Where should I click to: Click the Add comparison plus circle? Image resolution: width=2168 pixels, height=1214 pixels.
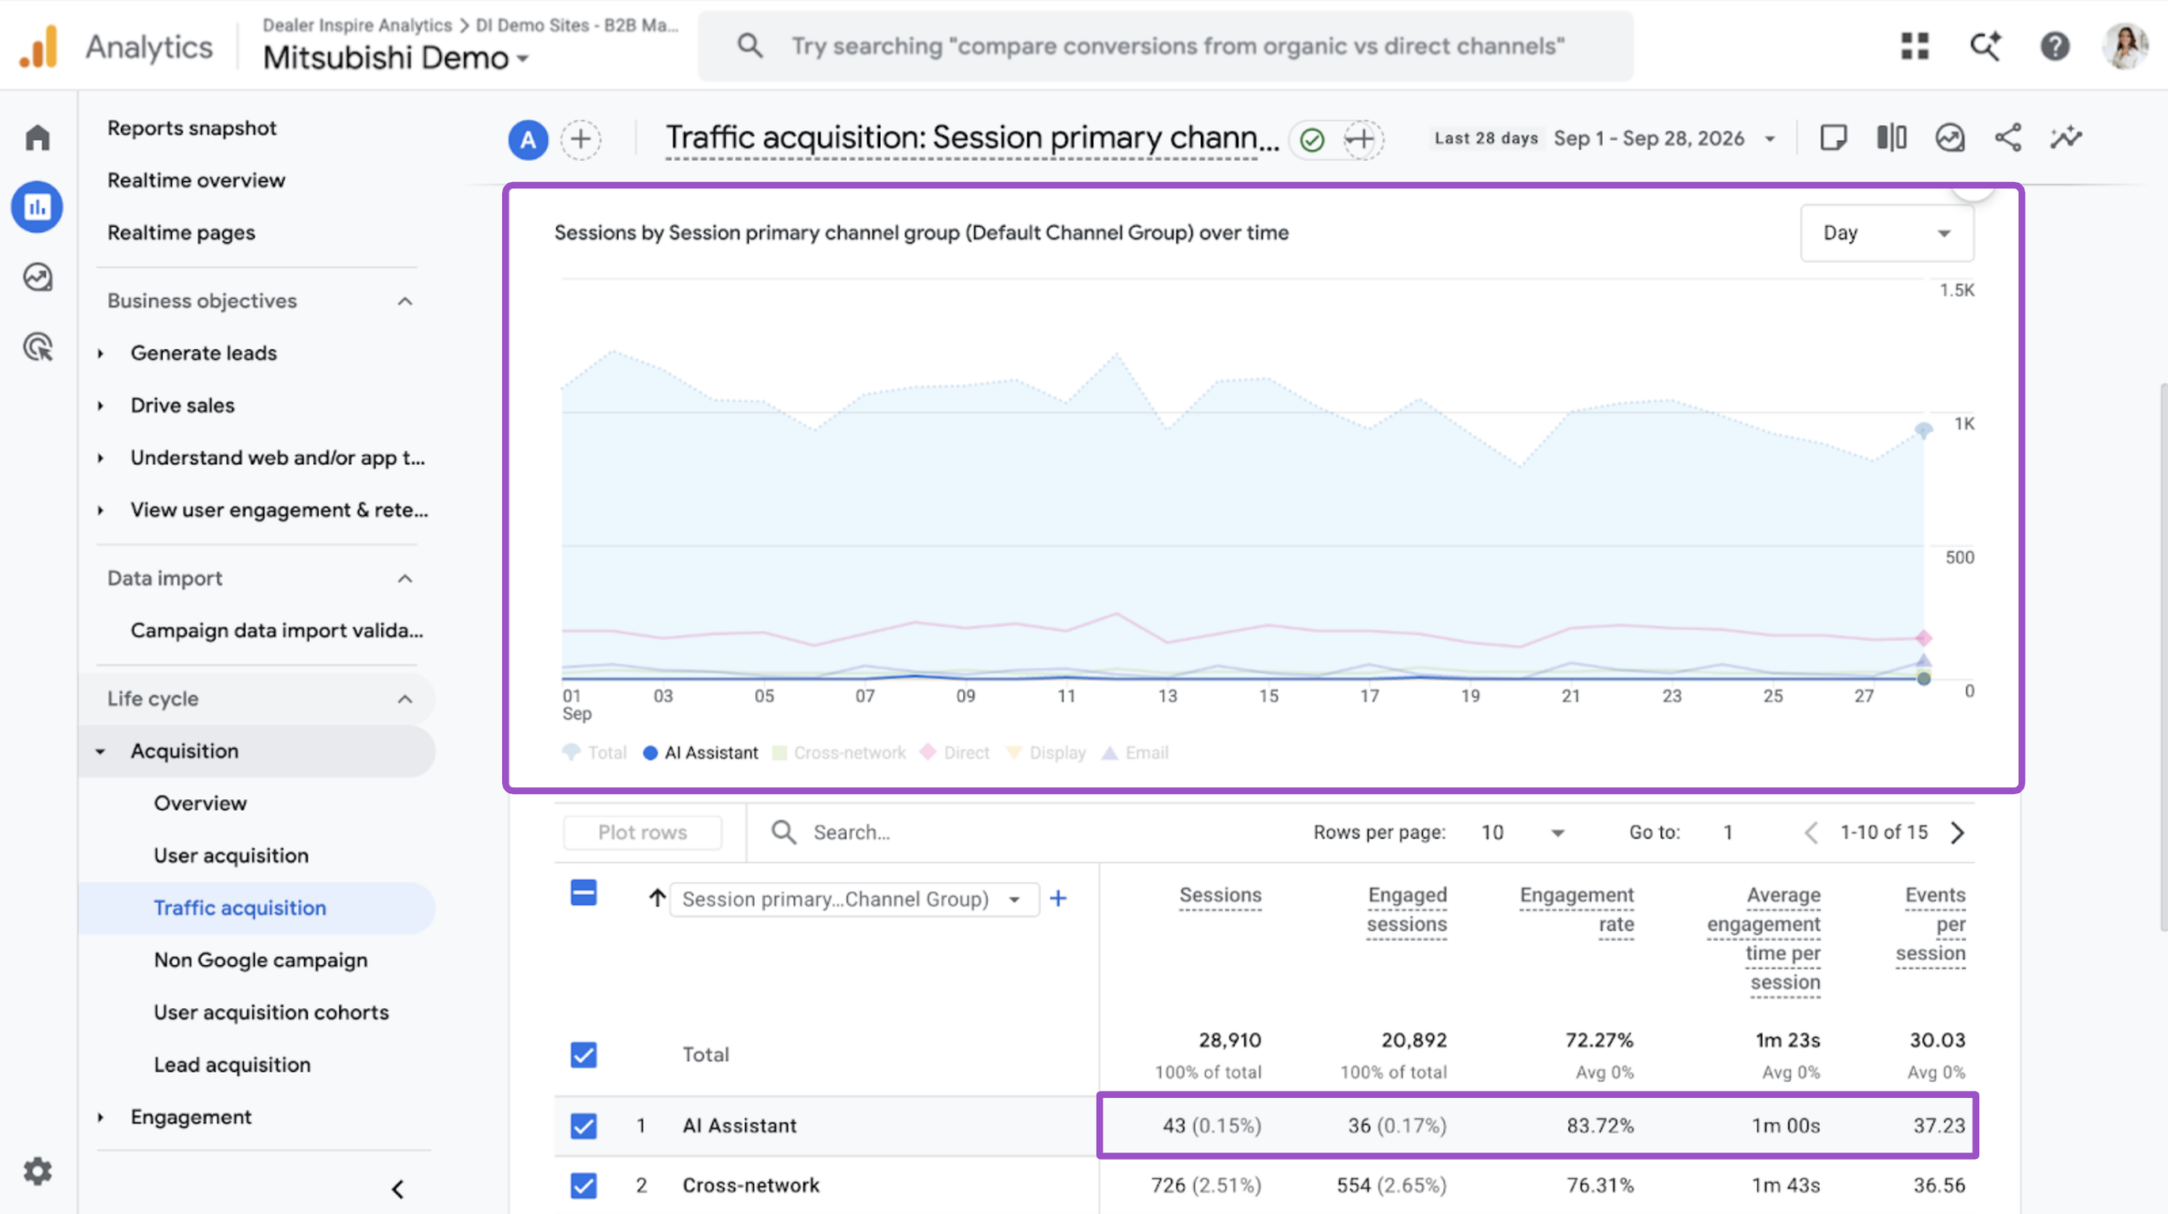[581, 139]
